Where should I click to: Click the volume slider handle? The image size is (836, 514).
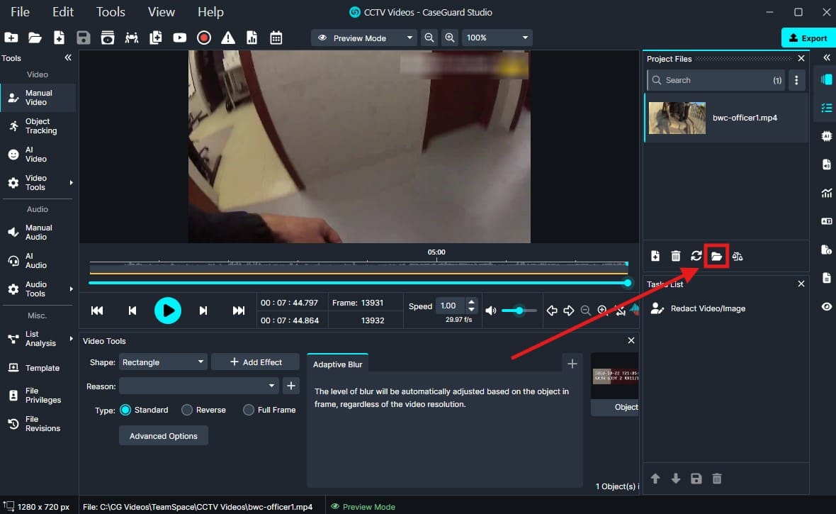[520, 311]
